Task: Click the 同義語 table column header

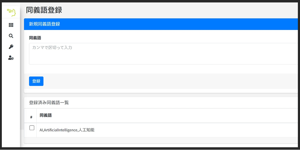Action: (46, 115)
